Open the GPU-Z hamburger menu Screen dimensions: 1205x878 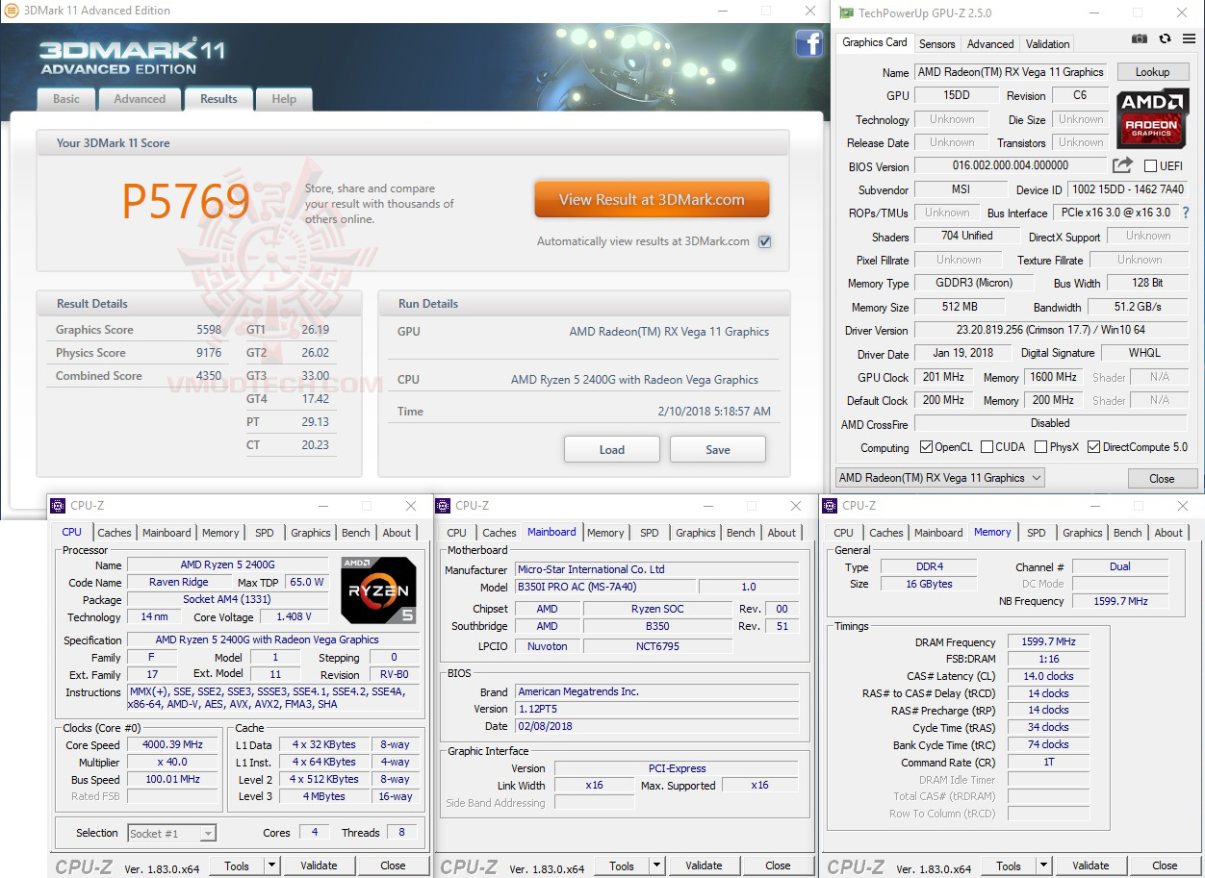1188,39
